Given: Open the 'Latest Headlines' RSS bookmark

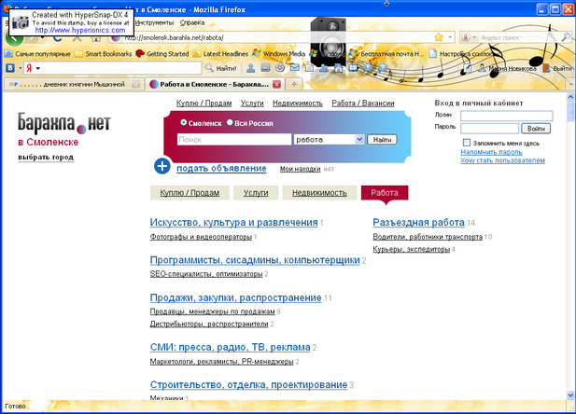Looking at the screenshot, I should point(220,54).
